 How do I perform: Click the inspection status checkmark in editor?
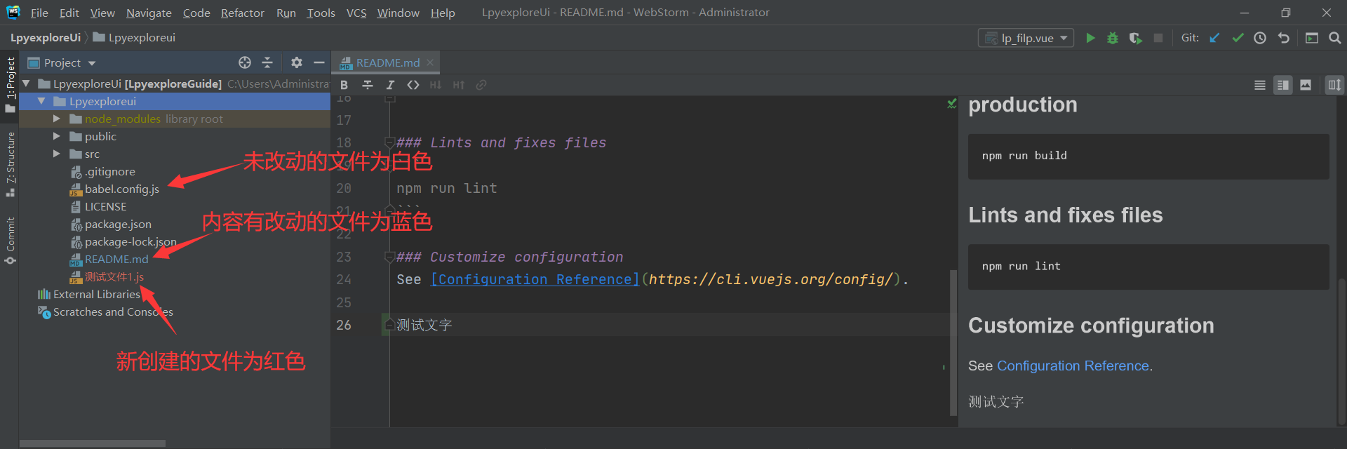(951, 104)
